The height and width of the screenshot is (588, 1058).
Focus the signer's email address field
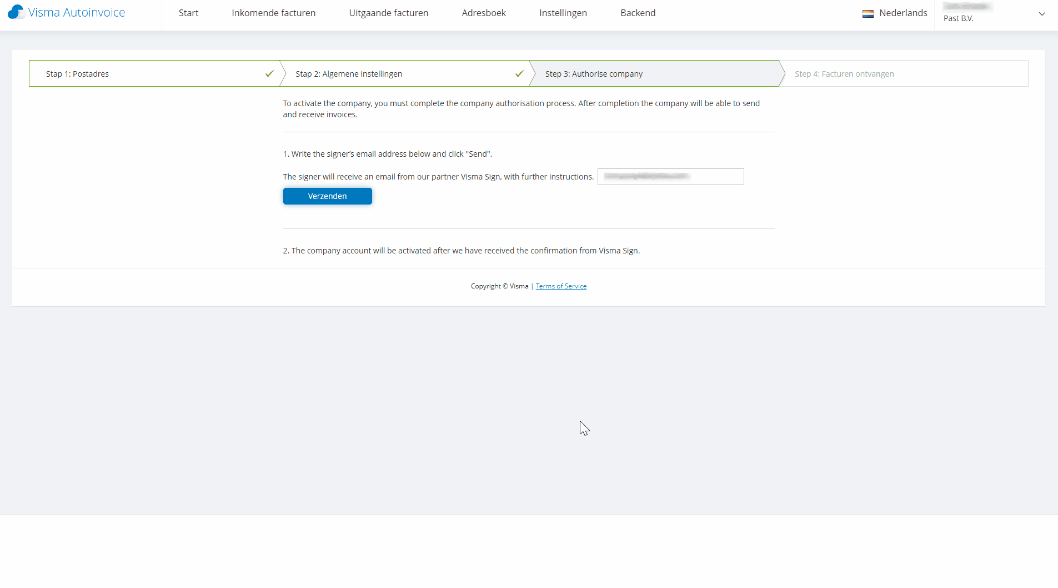click(671, 177)
